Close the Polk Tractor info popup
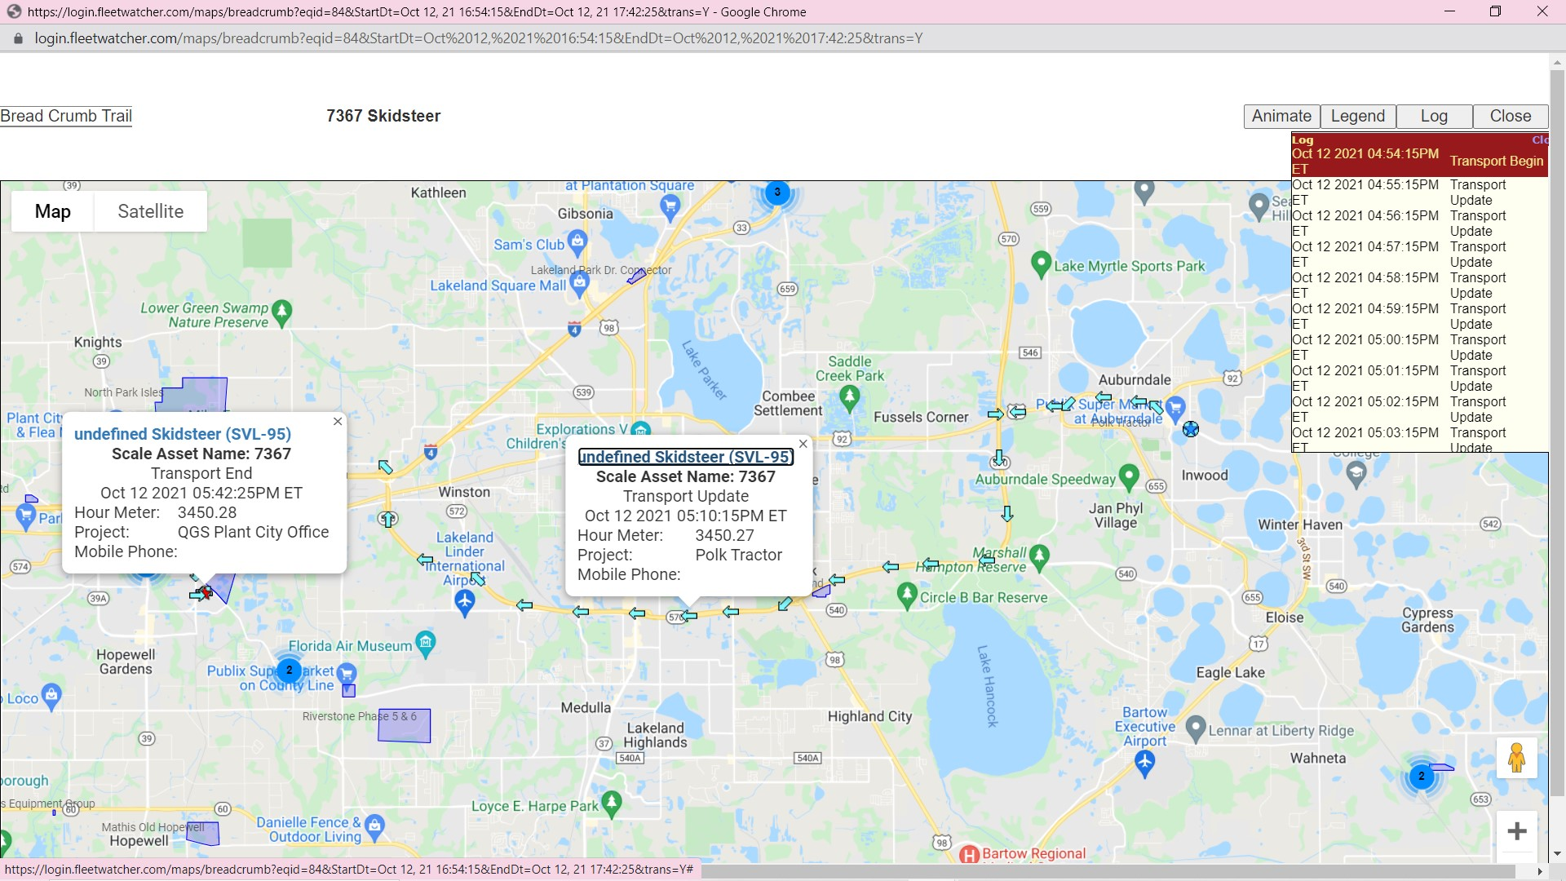This screenshot has width=1566, height=881. pos(803,444)
